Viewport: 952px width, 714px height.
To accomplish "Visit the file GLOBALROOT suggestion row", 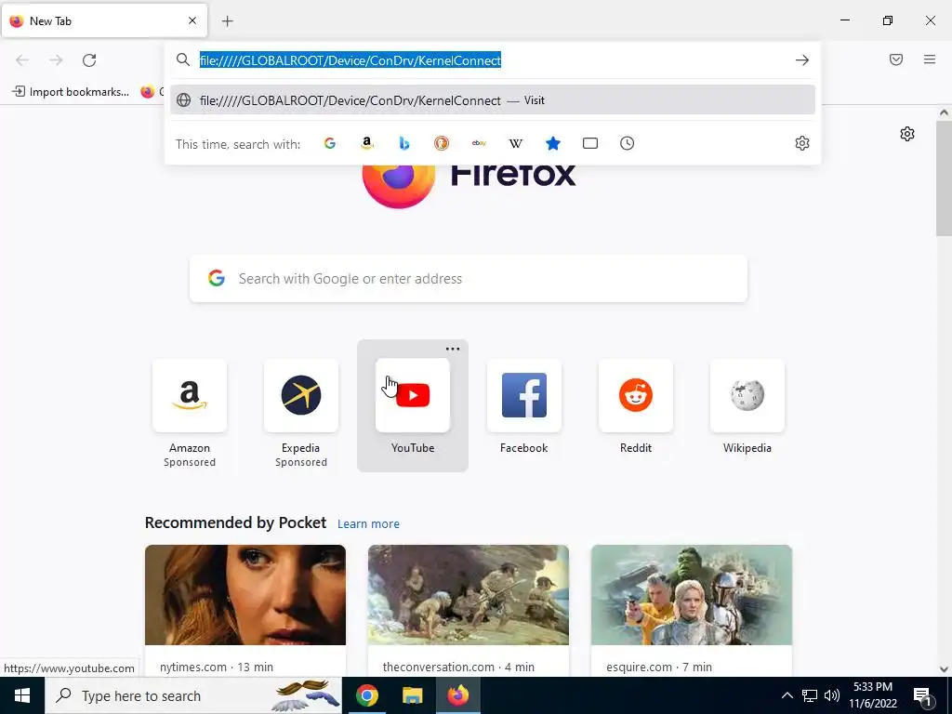I will (493, 100).
